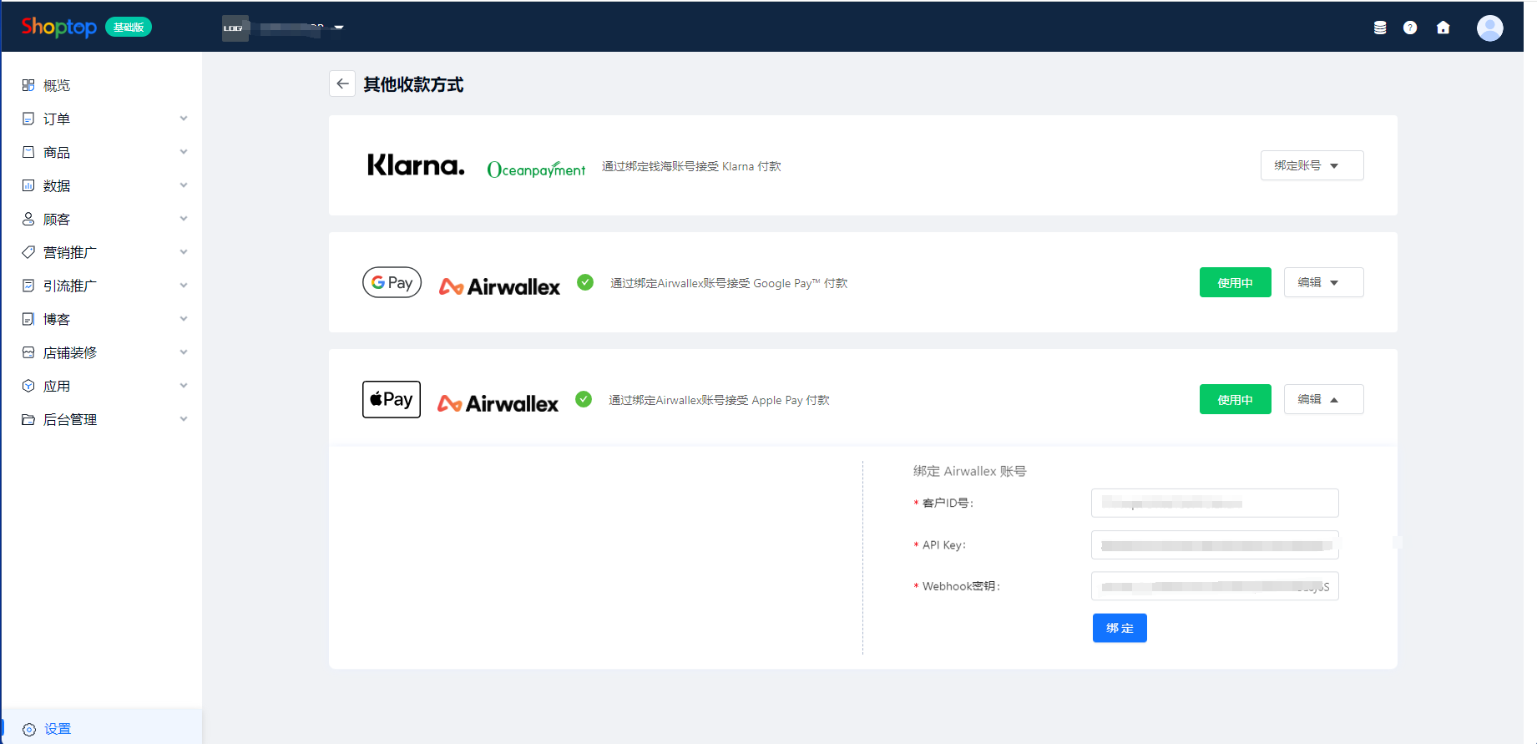
Task: Click the 商品 products icon
Action: coord(28,152)
